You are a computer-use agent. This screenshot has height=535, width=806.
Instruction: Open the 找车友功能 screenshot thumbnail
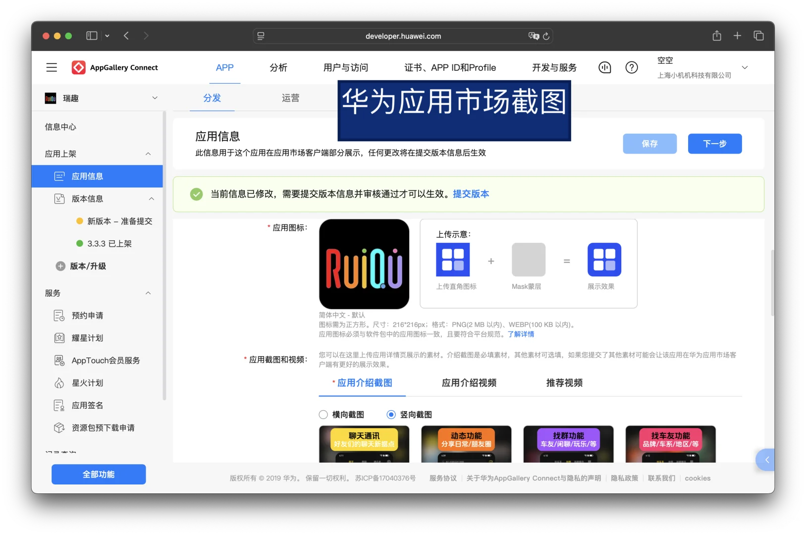[671, 444]
